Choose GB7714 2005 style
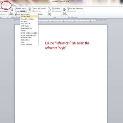This screenshot has width=123, height=123. [x=29, y=21]
